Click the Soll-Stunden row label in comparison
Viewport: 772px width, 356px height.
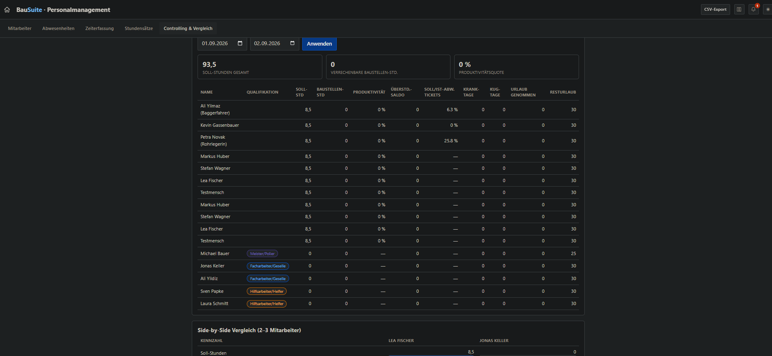point(213,353)
